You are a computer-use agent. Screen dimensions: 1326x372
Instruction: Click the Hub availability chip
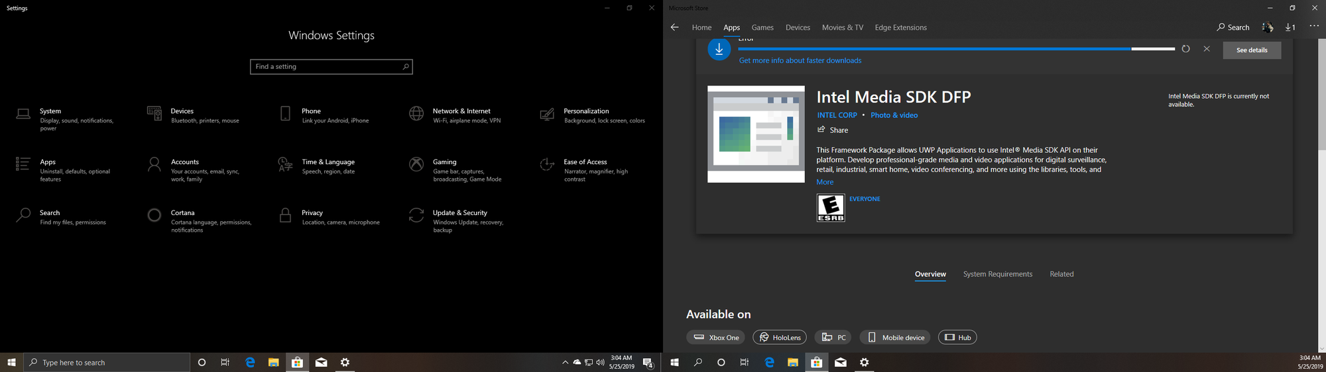(957, 337)
